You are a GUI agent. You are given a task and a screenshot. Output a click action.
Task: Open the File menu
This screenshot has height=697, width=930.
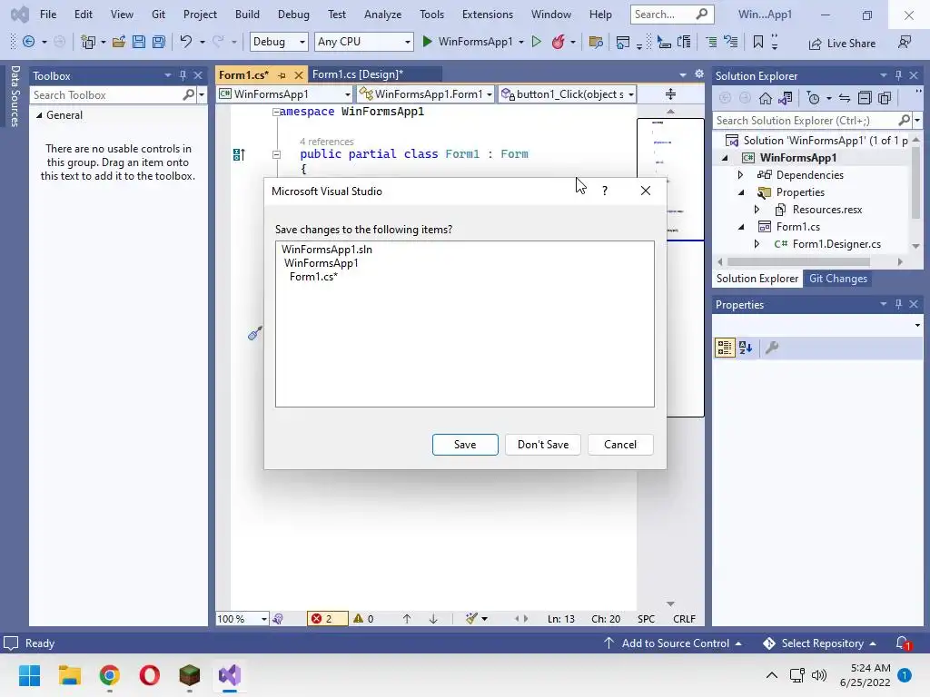click(x=48, y=15)
